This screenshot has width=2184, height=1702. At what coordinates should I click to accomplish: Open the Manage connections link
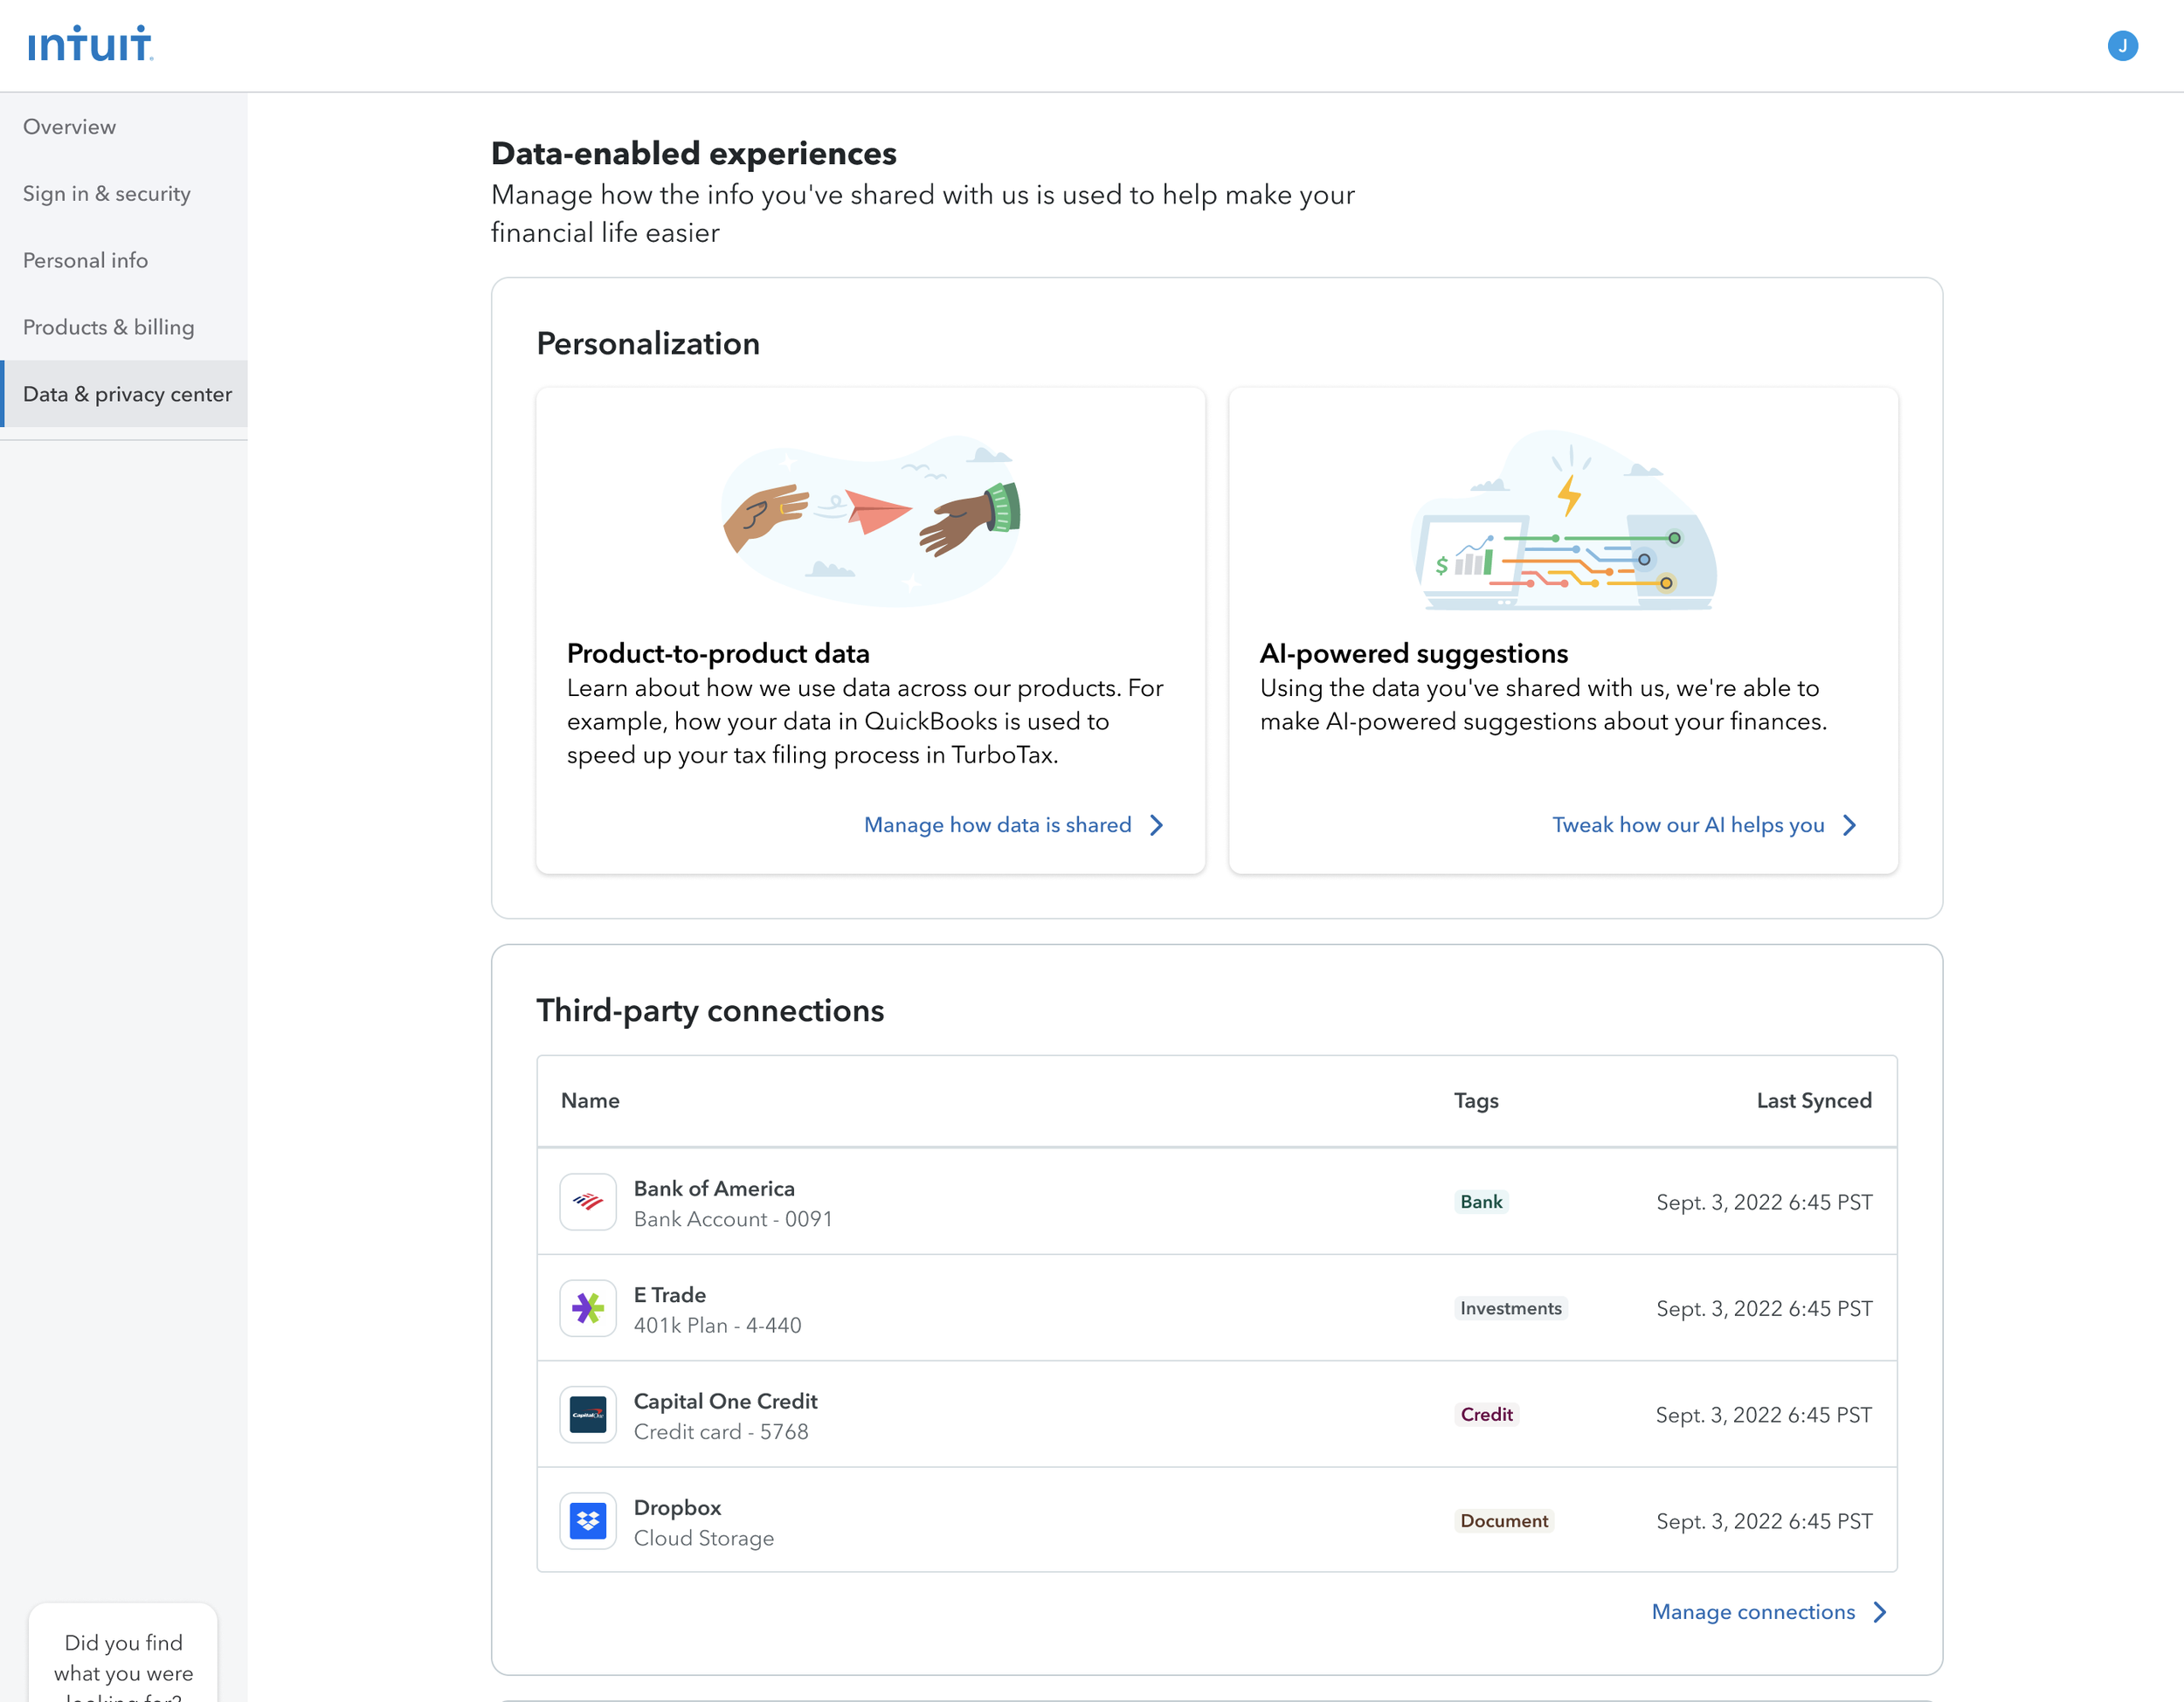click(x=1753, y=1612)
